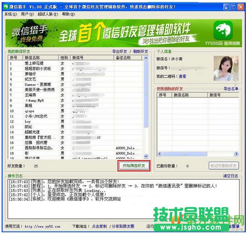
Task: Click the 标记可删除好友 button
Action: point(224,165)
